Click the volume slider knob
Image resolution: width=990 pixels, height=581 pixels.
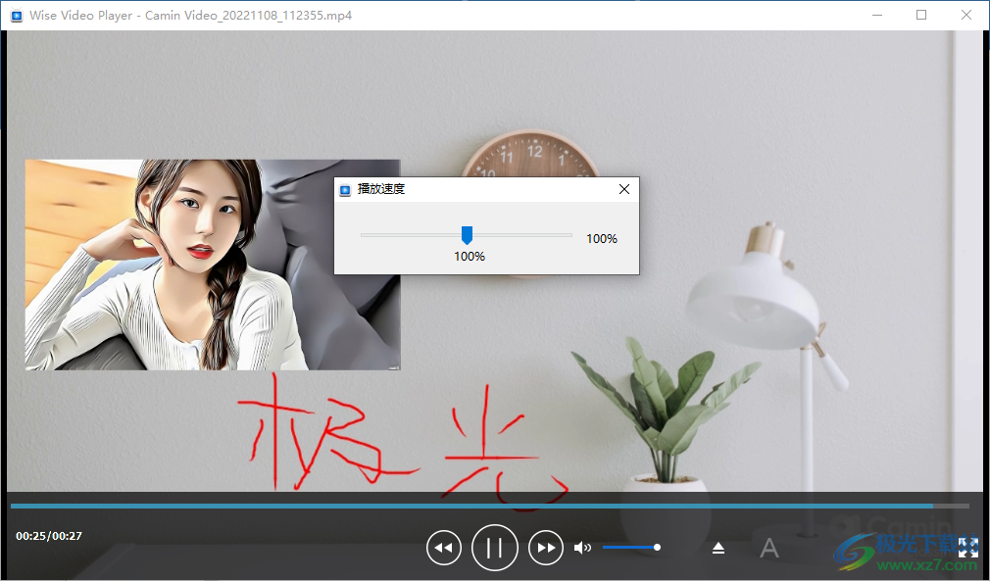(x=657, y=547)
